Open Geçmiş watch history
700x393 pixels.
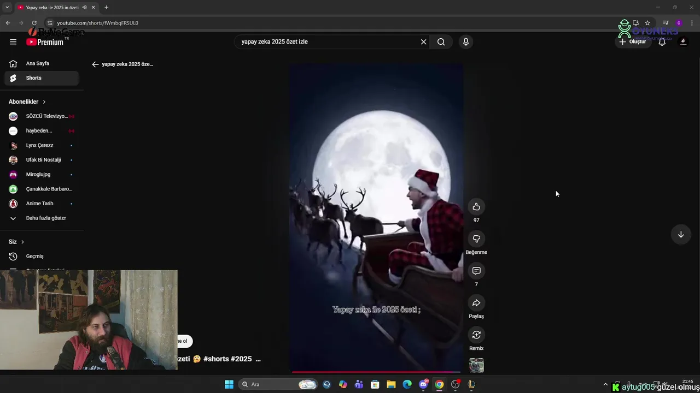click(x=42, y=256)
